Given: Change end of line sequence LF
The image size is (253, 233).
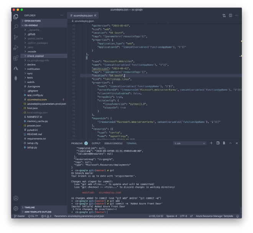Looking at the screenshot, I should (x=191, y=216).
